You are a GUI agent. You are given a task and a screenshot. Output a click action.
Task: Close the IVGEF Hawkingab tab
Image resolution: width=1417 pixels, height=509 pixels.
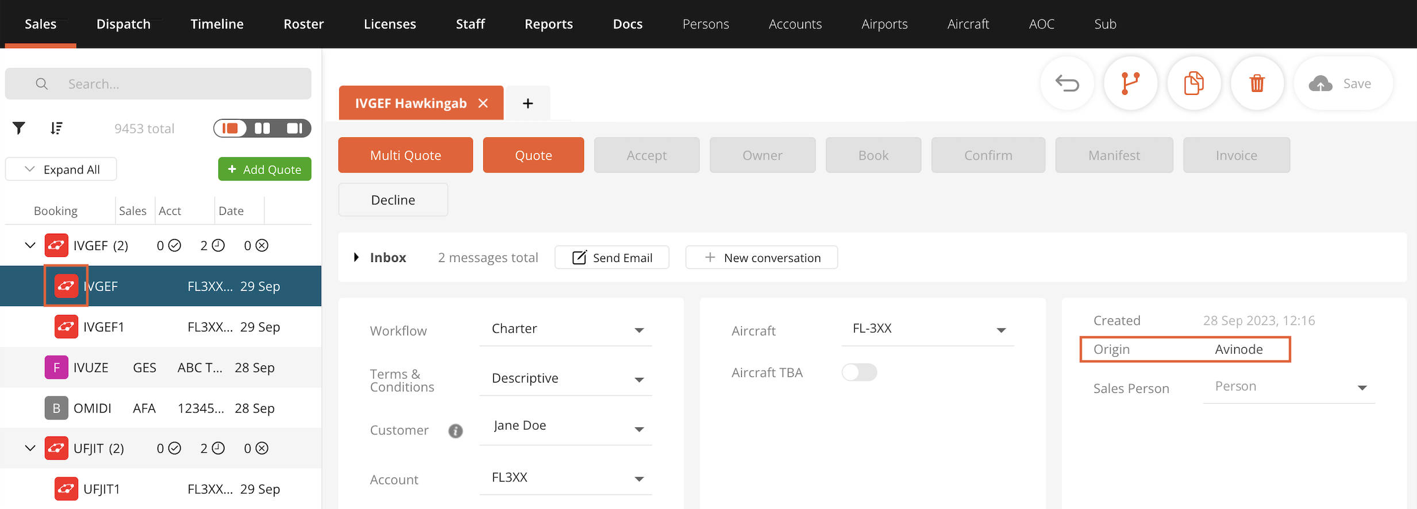coord(483,103)
